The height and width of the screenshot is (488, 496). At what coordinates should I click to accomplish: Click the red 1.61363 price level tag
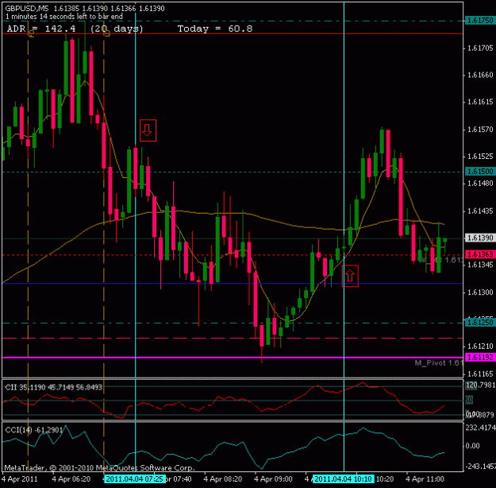480,254
